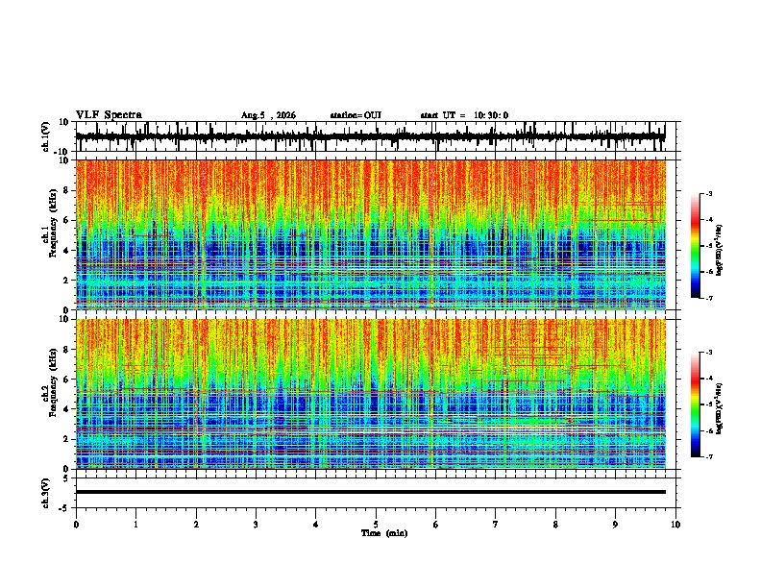The width and height of the screenshot is (761, 588).
Task: Click the time axis tick label "9"
Action: click(615, 525)
